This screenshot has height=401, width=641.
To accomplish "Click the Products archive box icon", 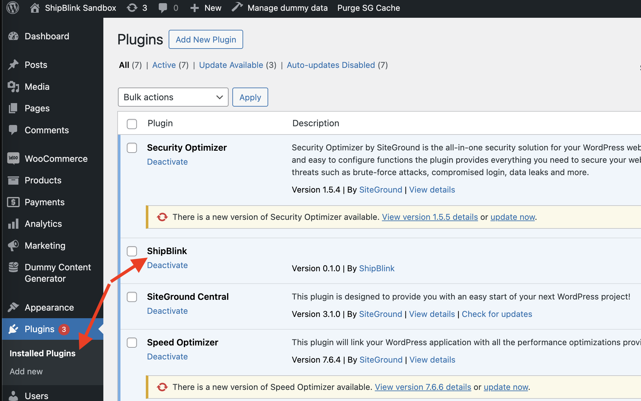I will tap(13, 180).
